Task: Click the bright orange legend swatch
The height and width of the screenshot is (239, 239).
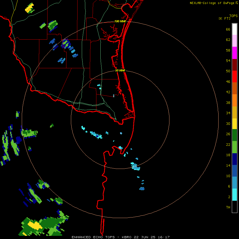Action: [x=234, y=100]
